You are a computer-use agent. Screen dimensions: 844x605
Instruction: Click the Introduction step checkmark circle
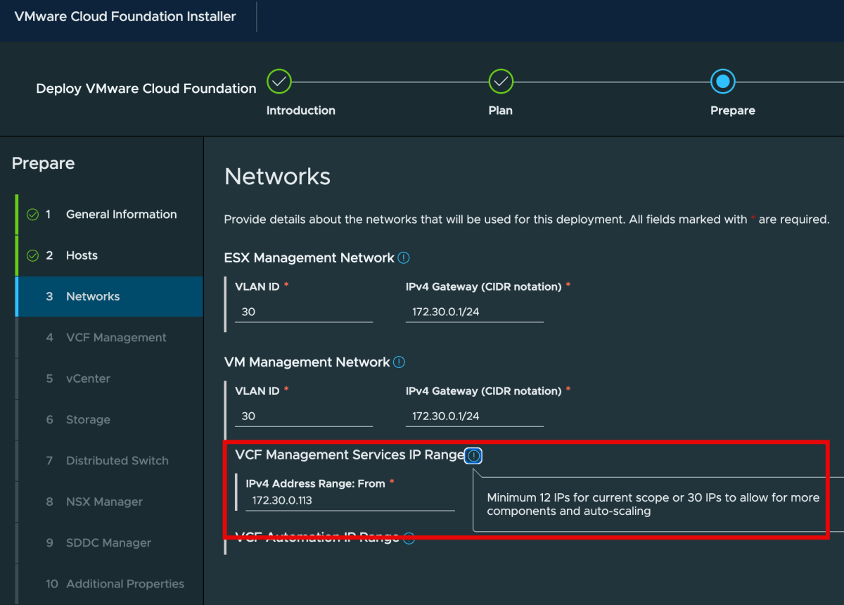(279, 82)
